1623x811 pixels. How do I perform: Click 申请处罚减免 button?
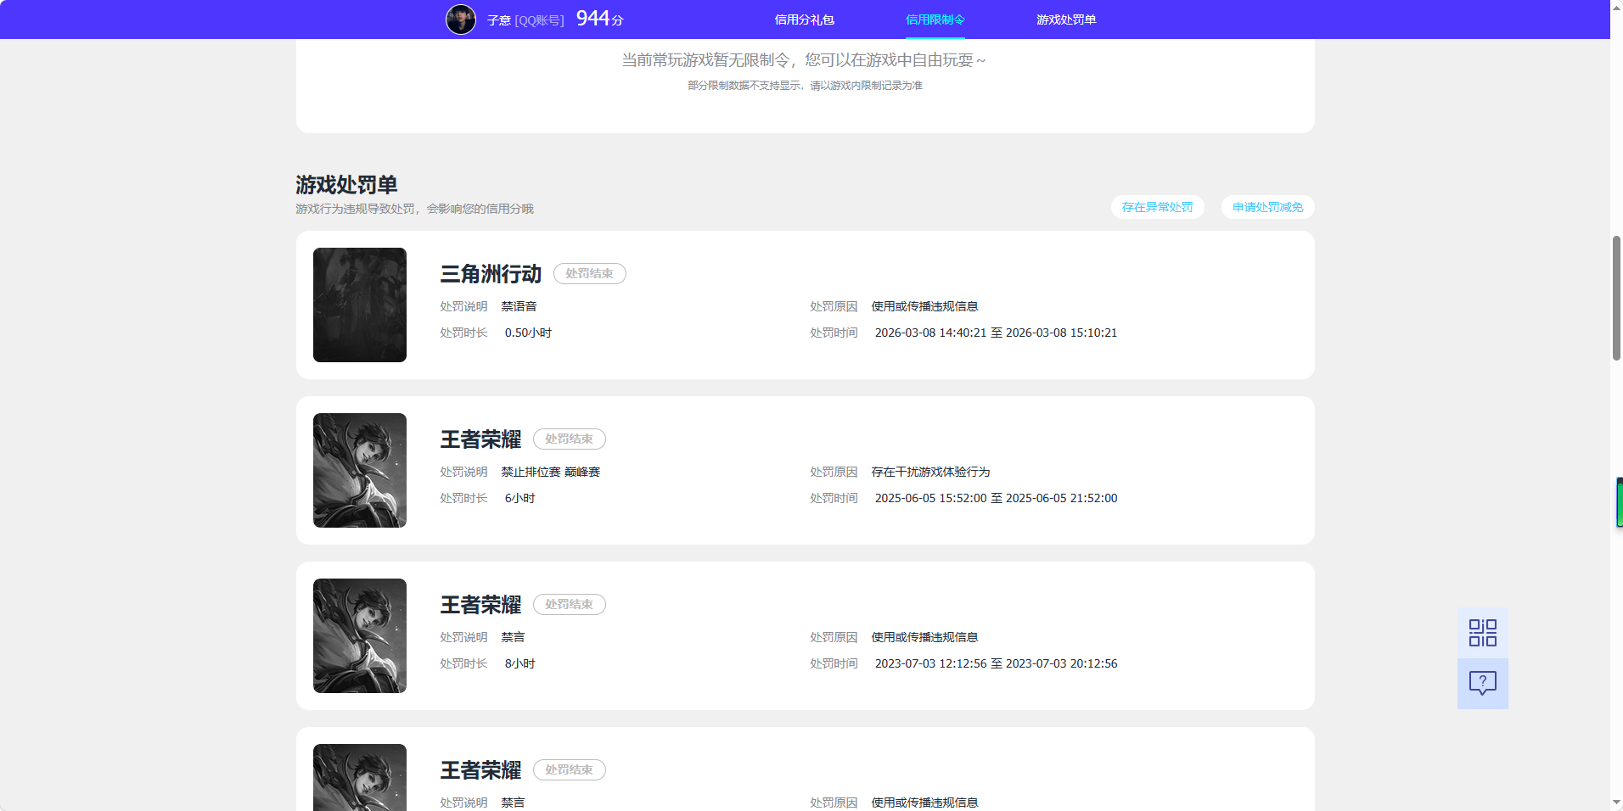tap(1267, 207)
